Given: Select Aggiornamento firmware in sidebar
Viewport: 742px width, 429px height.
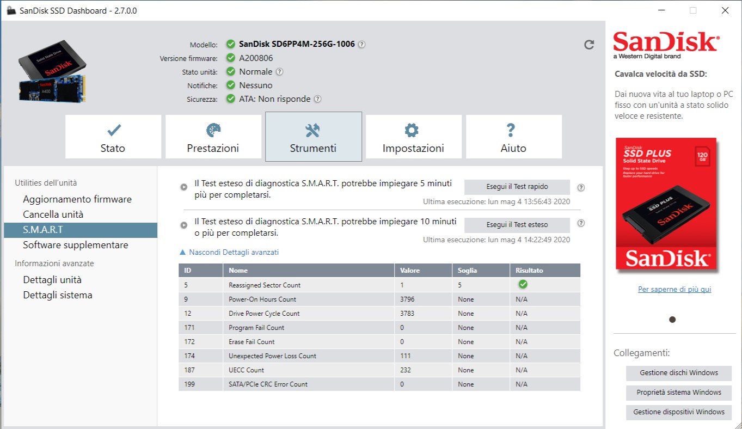Looking at the screenshot, I should coord(77,199).
